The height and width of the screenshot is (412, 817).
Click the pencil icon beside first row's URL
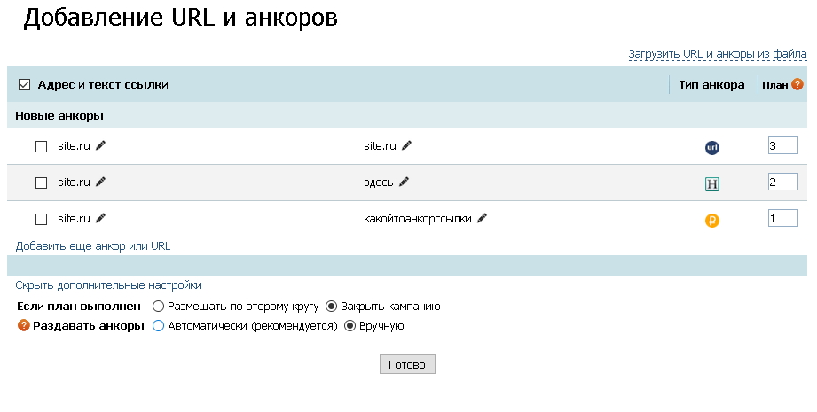pos(101,145)
